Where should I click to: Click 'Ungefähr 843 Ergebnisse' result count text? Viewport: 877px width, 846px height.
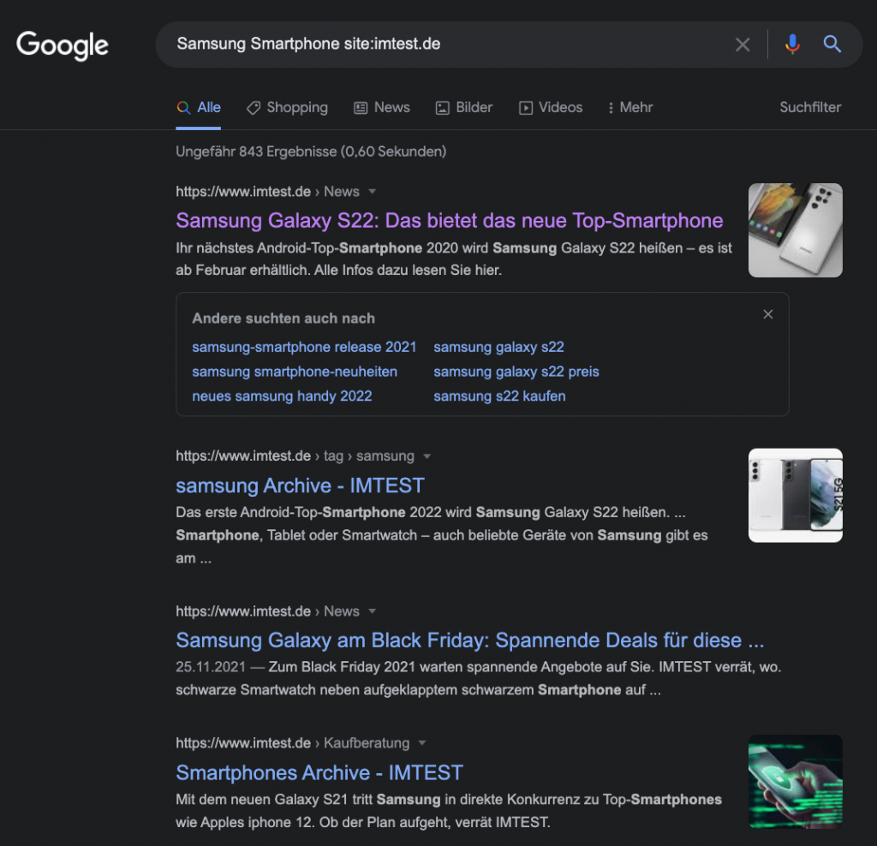311,152
